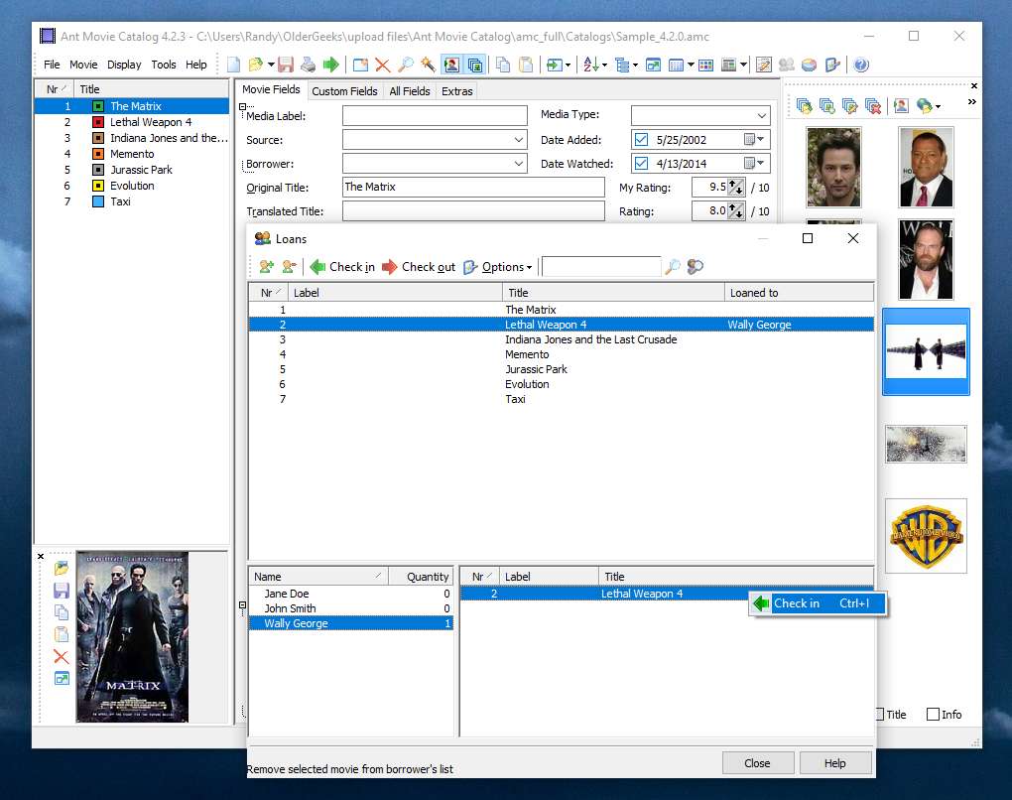This screenshot has height=800, width=1012.
Task: Toggle the red checkbox beside Lethal Weapon 4
Action: point(98,122)
